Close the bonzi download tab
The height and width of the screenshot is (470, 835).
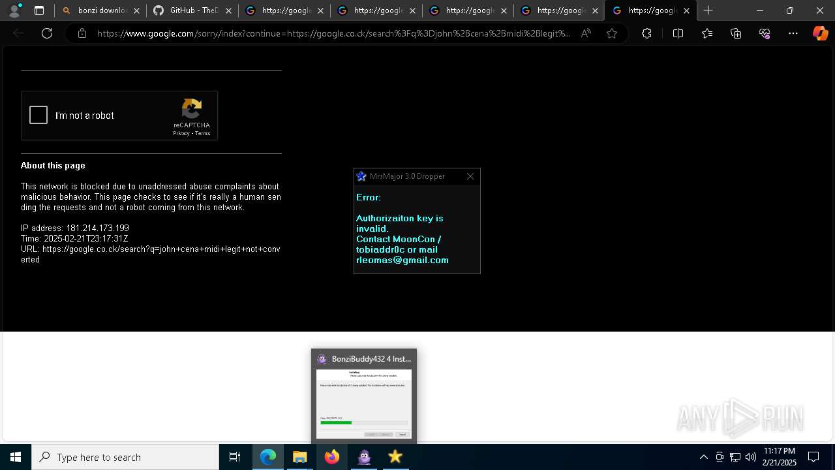136,10
